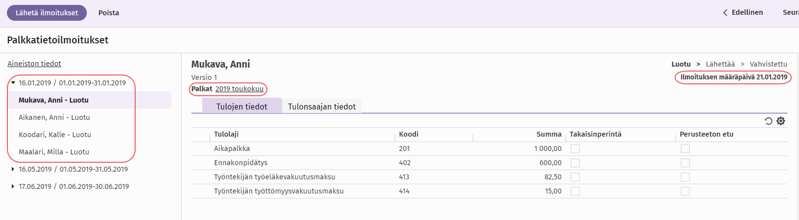Image resolution: width=799 pixels, height=220 pixels.
Task: Check Takaisinperintä for Työntekijän työeläkevakuutusmaksu
Action: pos(575,177)
